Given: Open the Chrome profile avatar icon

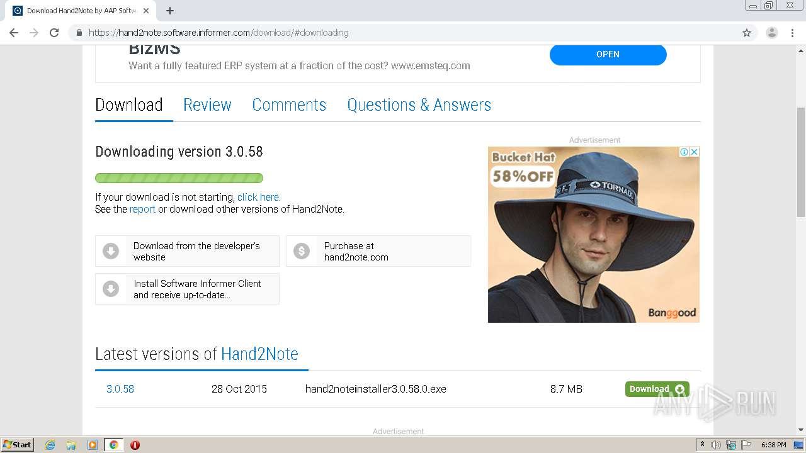Looking at the screenshot, I should coord(771,33).
